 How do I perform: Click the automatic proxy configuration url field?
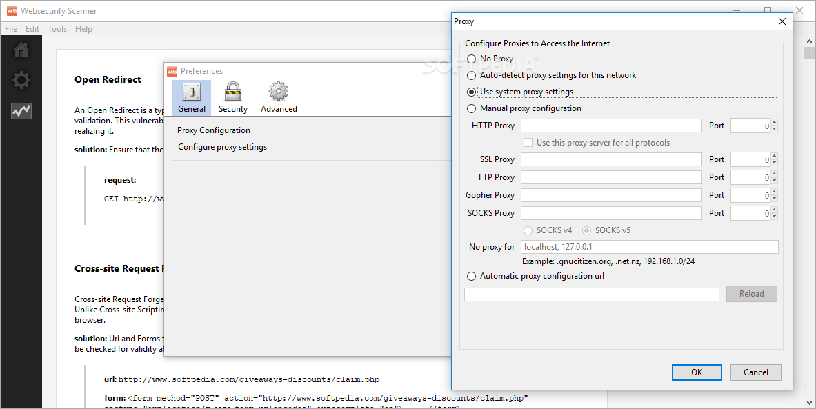coord(592,294)
